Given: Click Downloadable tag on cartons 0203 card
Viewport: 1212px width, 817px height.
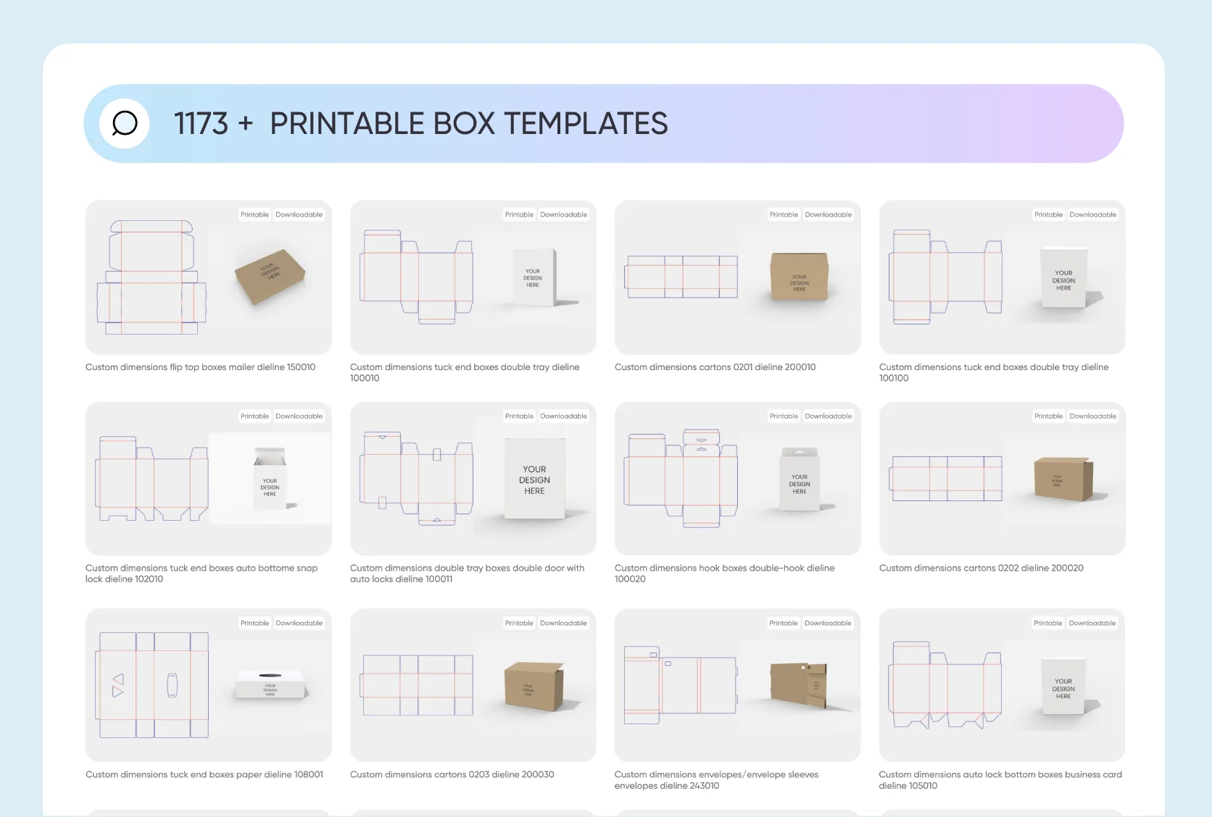Looking at the screenshot, I should click(564, 623).
